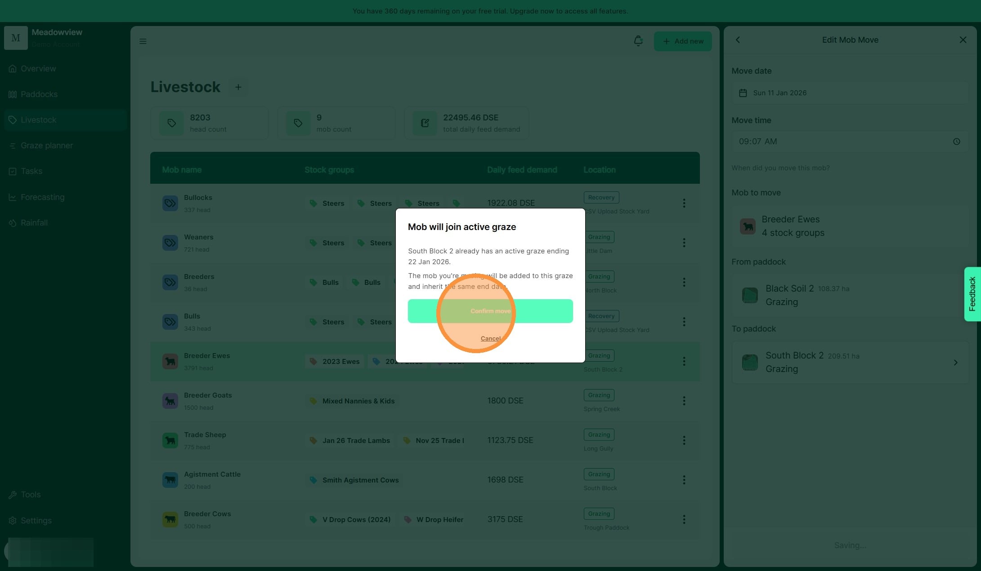This screenshot has width=981, height=571.
Task: Click the clock icon in Move time
Action: point(956,142)
